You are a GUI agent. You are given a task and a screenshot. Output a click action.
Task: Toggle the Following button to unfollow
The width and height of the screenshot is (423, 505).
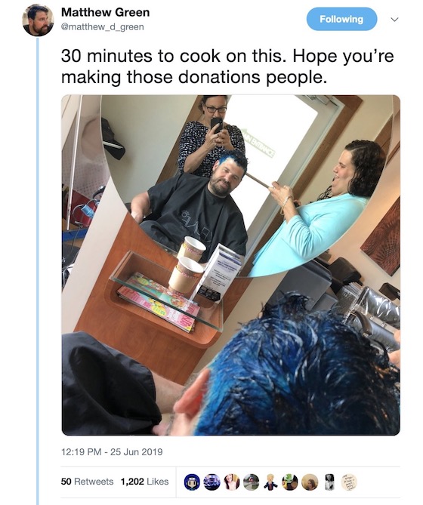(x=341, y=20)
